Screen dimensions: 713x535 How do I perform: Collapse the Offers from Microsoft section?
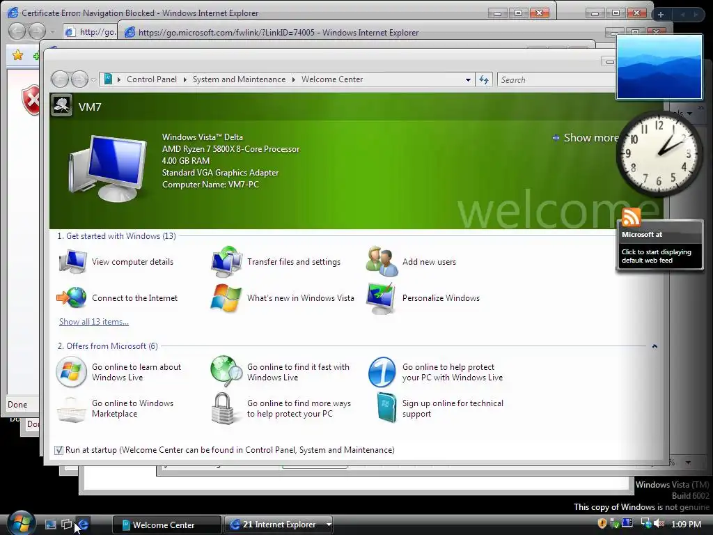click(x=655, y=346)
